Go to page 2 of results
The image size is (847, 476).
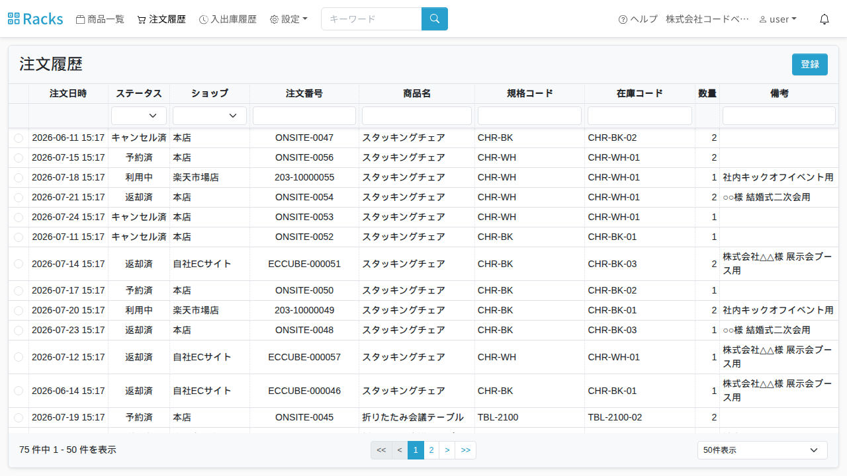[x=431, y=450]
